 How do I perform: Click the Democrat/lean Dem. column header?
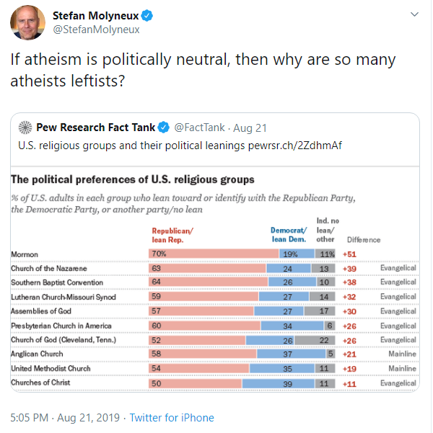[x=289, y=235]
